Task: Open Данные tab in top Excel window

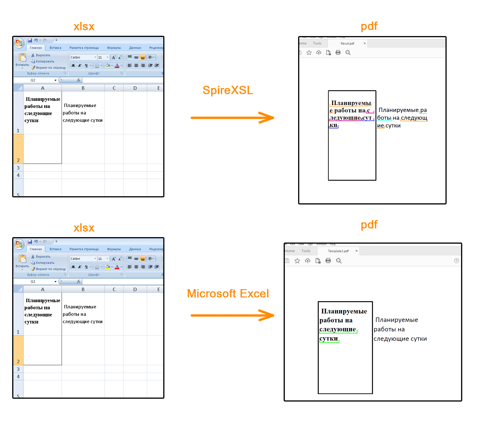Action: 135,48
